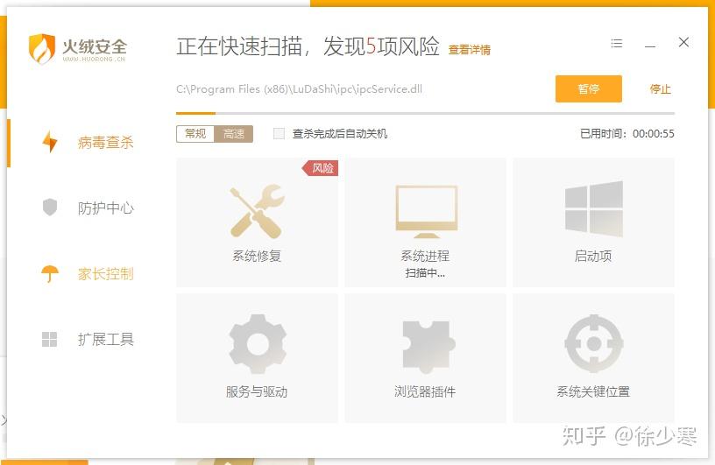This screenshot has height=465, width=715.
Task: Click the shield icon for 防护中心
Action: [50, 208]
